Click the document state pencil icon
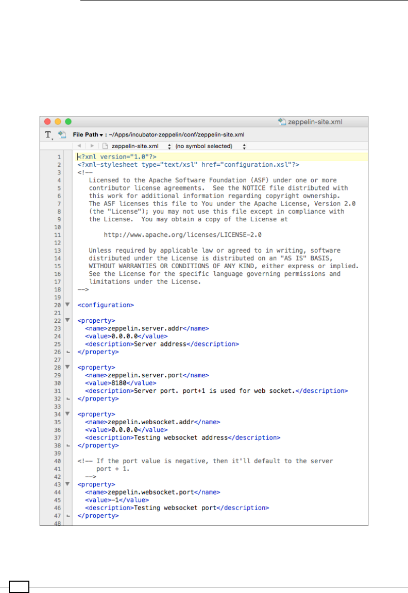This screenshot has height=593, width=408. coord(62,135)
